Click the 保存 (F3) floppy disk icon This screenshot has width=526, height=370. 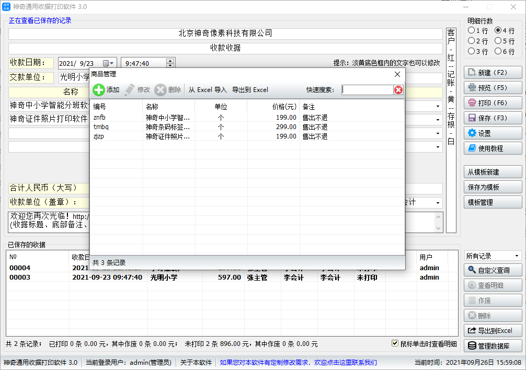[x=472, y=118]
